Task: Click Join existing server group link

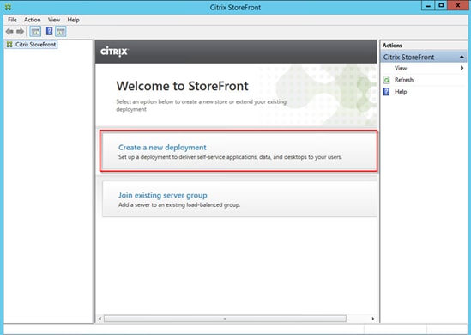Action: [162, 195]
